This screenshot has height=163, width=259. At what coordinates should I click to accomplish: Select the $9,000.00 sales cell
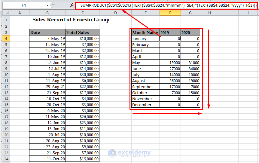[82, 147]
